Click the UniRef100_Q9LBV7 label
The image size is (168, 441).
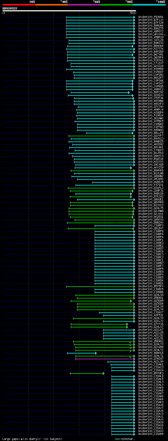click(151, 229)
